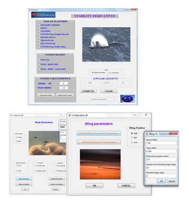189x203 pixels.
Task: Click the COMPUTE button
Action: pyautogui.click(x=88, y=91)
